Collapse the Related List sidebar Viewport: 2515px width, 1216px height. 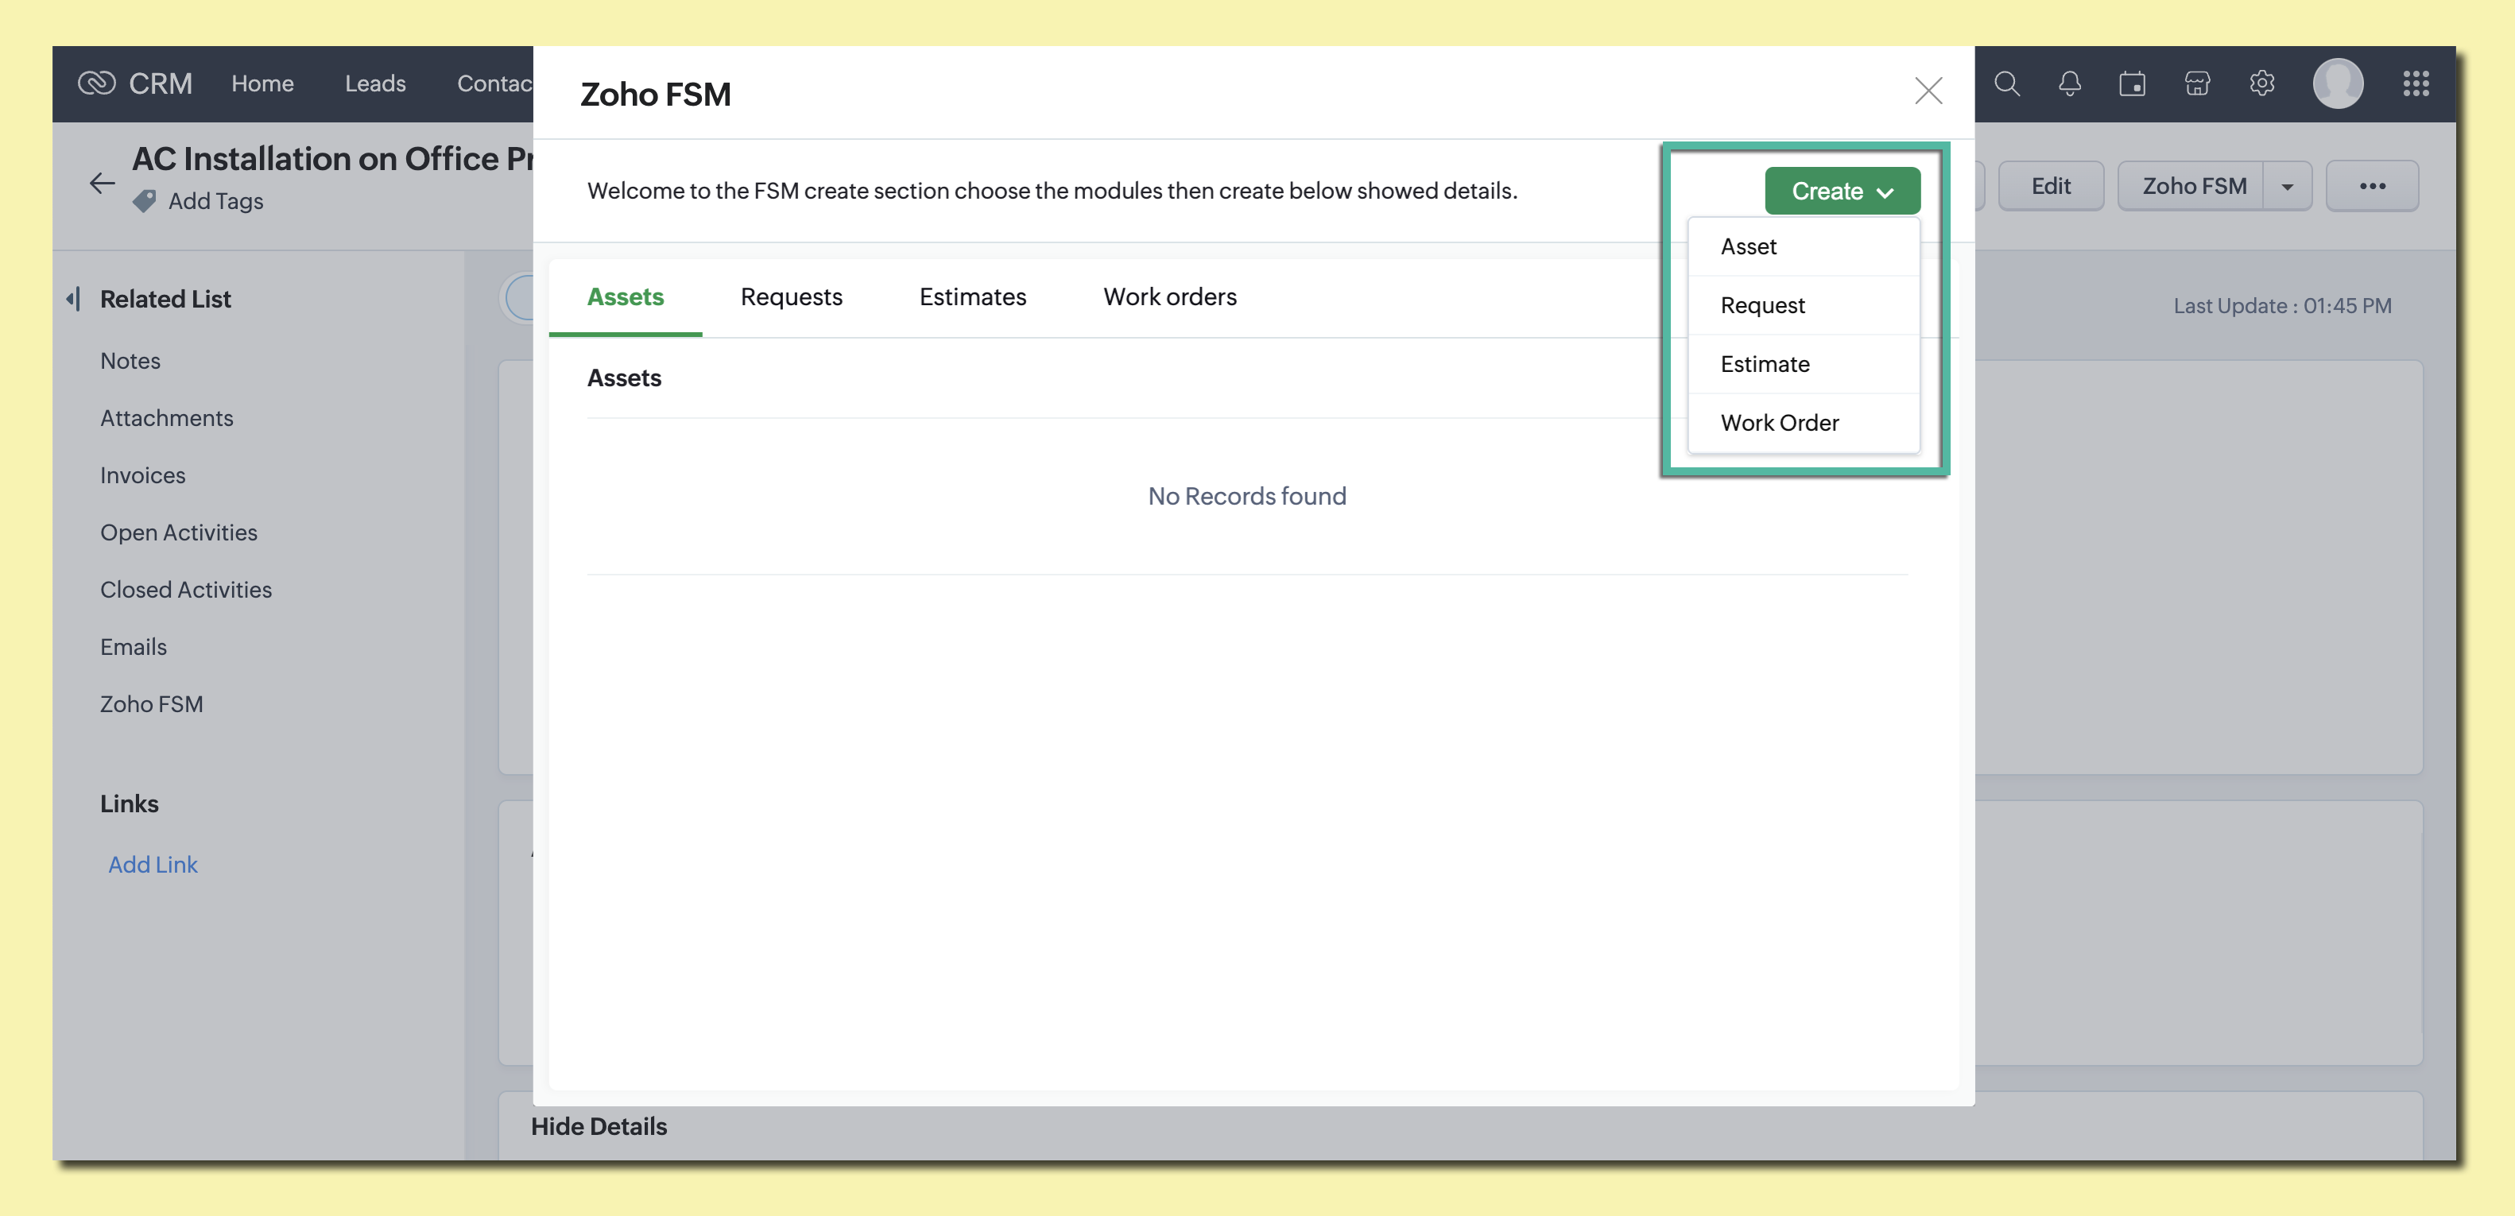(73, 299)
